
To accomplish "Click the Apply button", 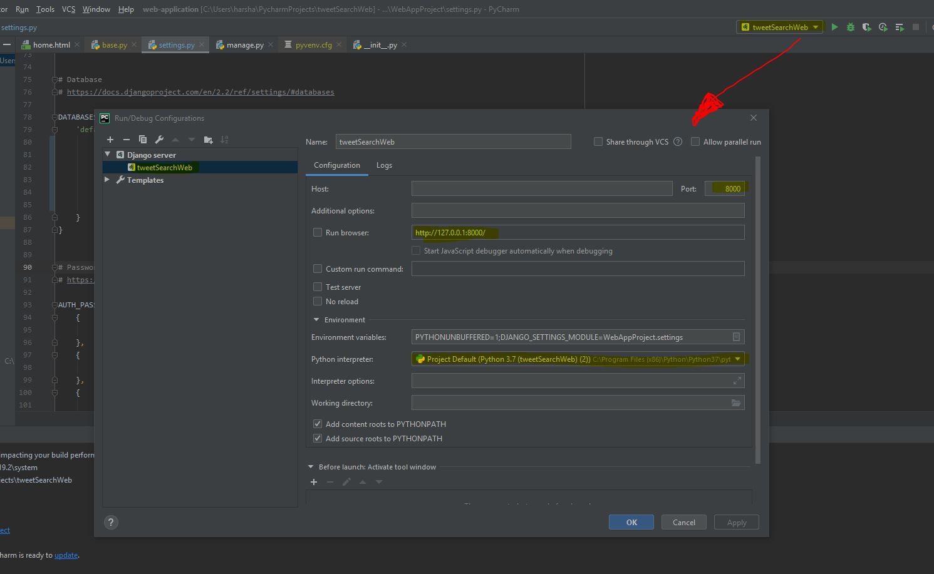I will tap(737, 522).
